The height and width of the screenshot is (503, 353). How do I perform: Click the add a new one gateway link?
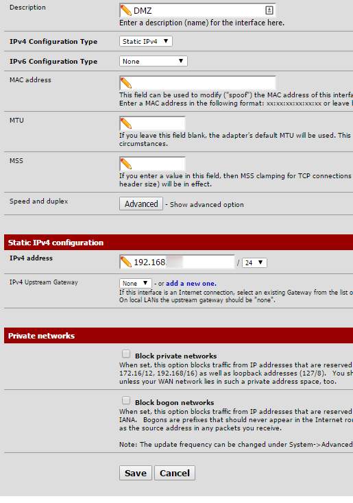point(191,284)
